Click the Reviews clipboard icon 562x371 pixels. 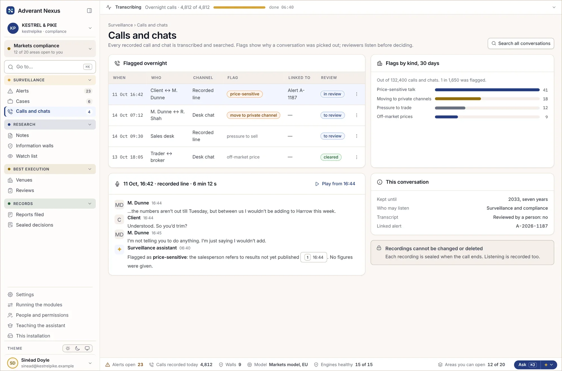(x=10, y=190)
